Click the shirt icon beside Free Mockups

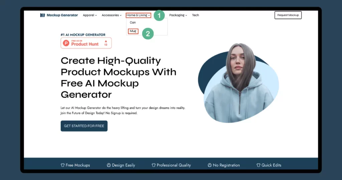click(62, 165)
